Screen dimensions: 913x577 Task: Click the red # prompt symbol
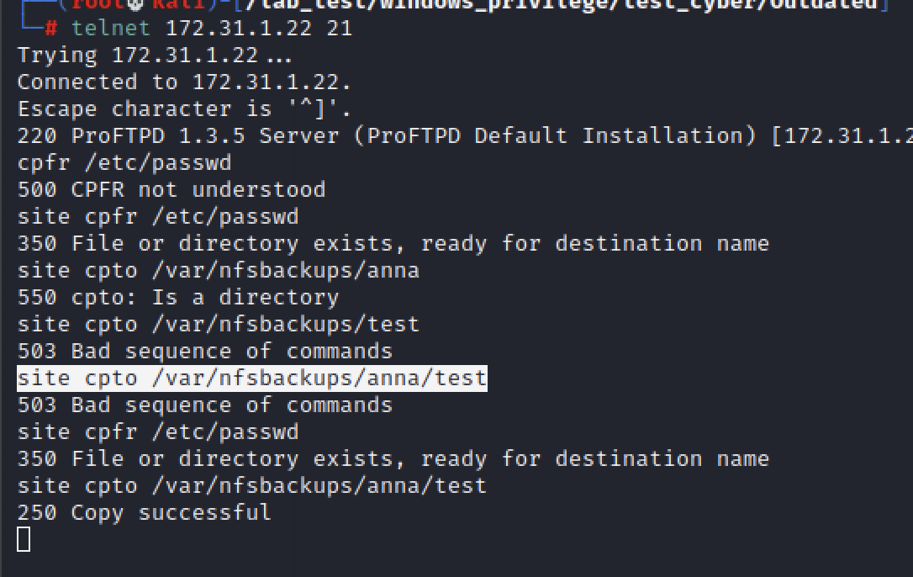coord(50,29)
